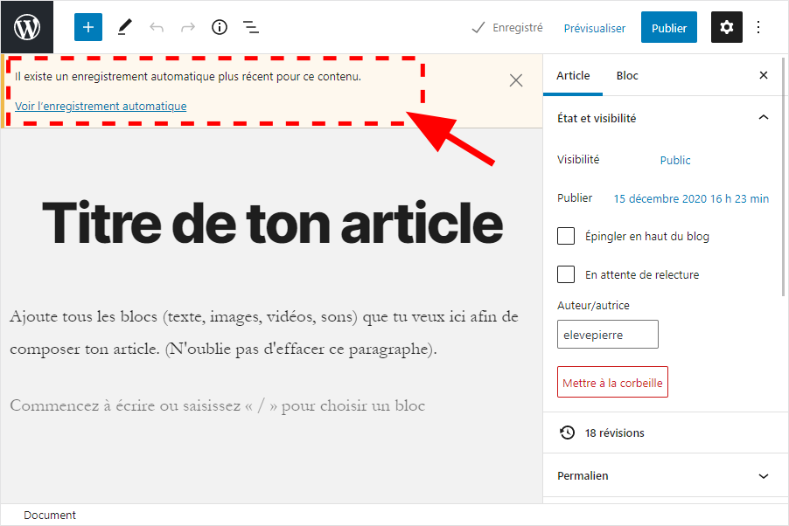Click the WordPress logo icon
Viewport: 789px width, 526px height.
(x=27, y=27)
